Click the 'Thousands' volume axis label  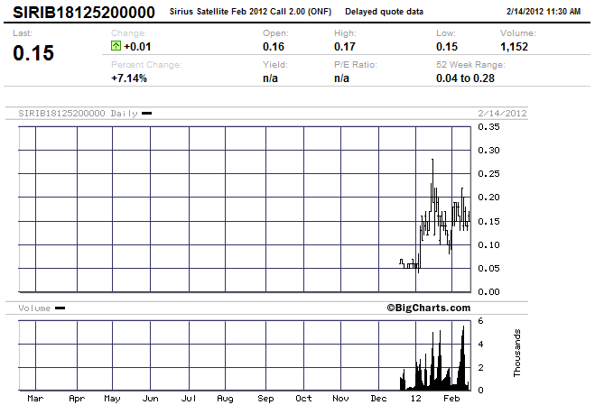click(x=516, y=353)
